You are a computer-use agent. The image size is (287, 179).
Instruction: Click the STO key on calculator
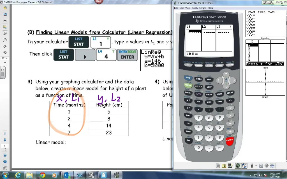188,131
